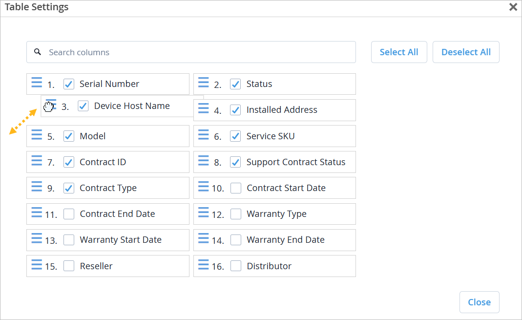
Task: Click the 'Warranty End Date' label text
Action: coord(285,240)
